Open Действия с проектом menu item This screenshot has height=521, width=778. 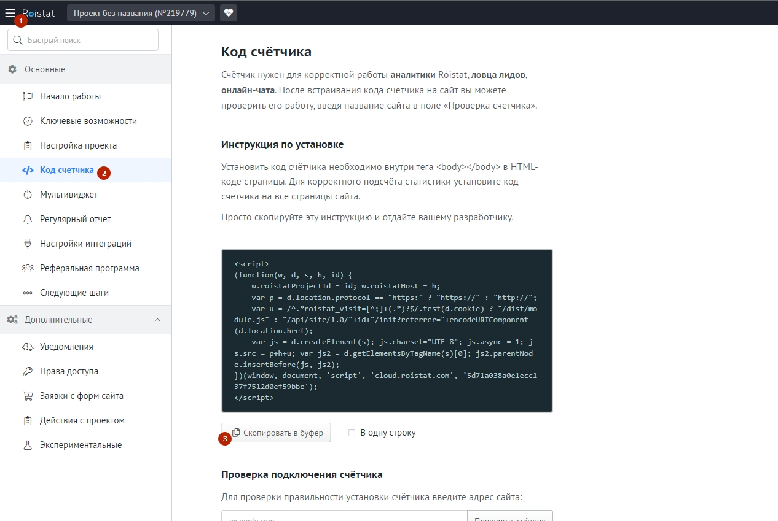pos(86,420)
